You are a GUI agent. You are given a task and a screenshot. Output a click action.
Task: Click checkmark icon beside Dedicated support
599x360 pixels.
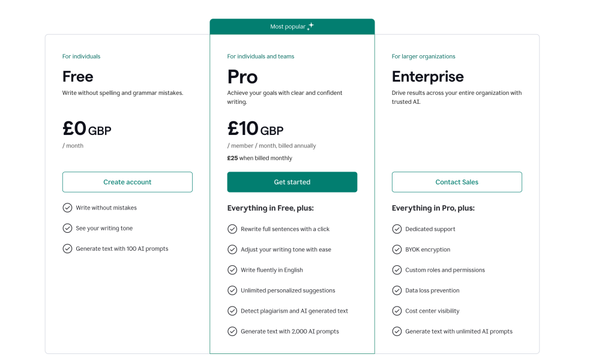coord(397,229)
